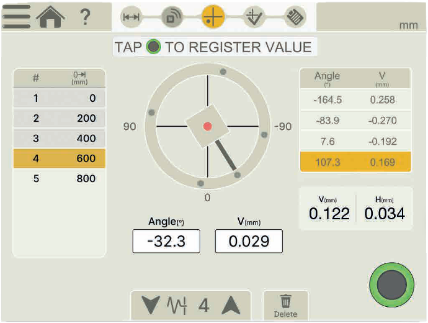Step down to previous measurement point
This screenshot has height=323, width=428.
[x=150, y=305]
